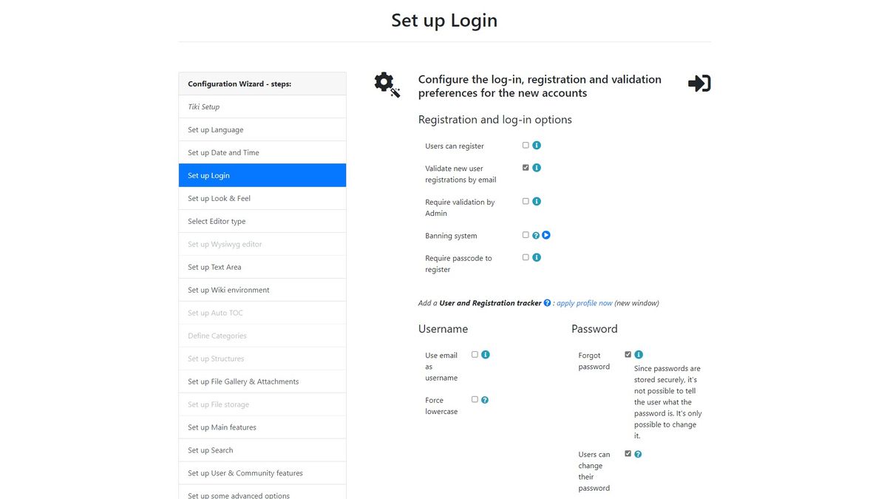Open help icon beside Users can change their password
This screenshot has width=887, height=499.
tap(637, 453)
